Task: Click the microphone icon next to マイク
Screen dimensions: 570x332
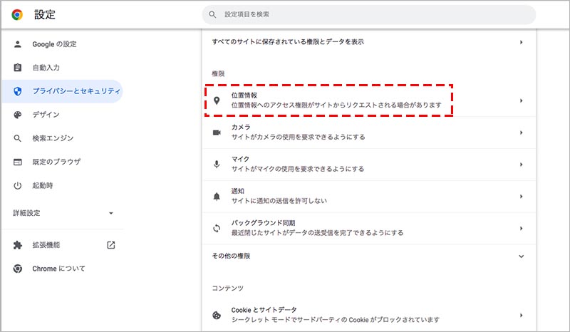Action: click(x=217, y=164)
